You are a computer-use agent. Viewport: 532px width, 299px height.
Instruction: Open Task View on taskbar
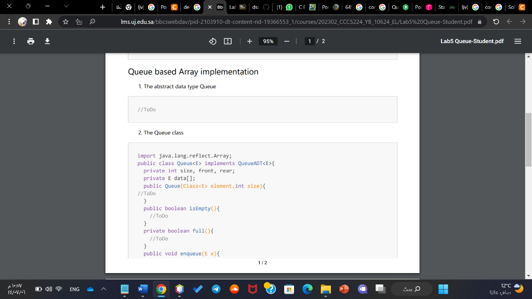[380, 289]
